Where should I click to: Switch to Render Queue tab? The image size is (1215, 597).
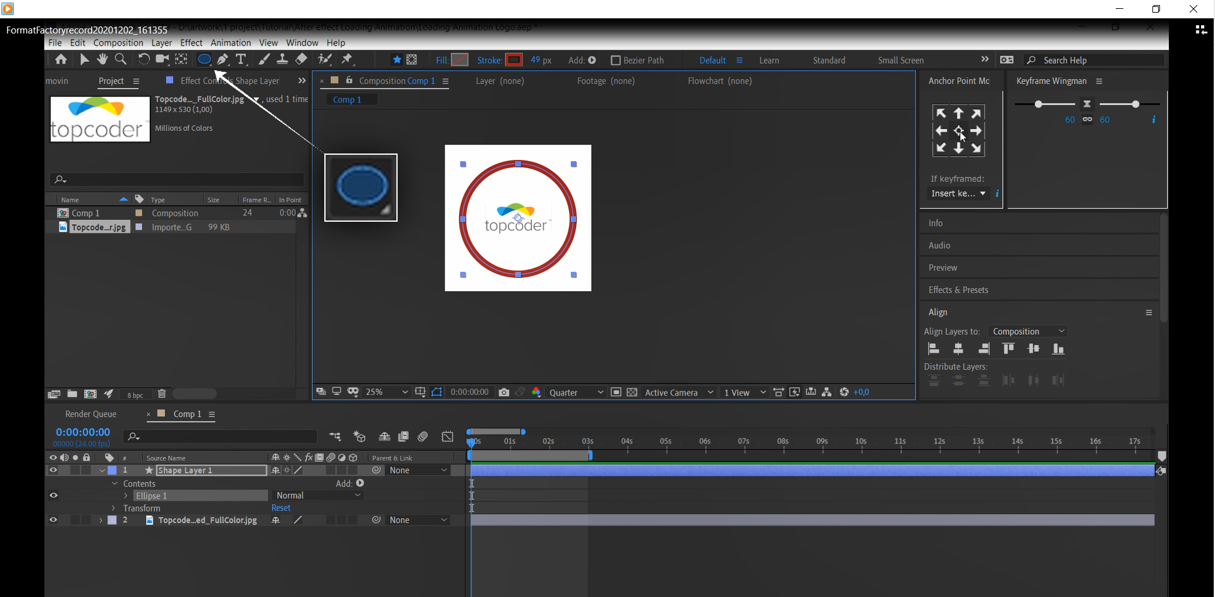pos(91,414)
